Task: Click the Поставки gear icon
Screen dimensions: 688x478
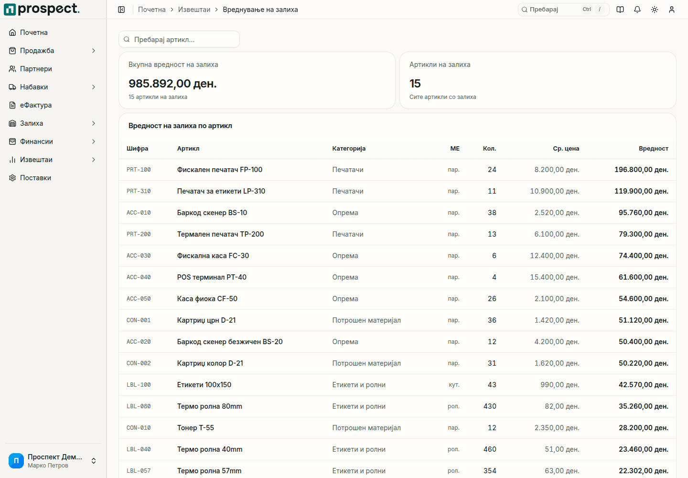Action: [12, 178]
